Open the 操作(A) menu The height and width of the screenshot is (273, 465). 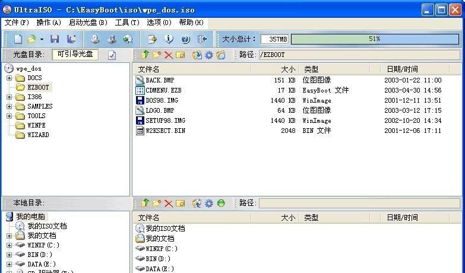coord(49,23)
